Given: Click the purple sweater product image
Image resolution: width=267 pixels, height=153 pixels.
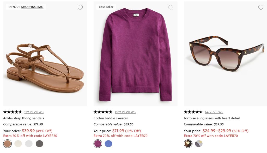Looking at the screenshot, I should [135, 55].
